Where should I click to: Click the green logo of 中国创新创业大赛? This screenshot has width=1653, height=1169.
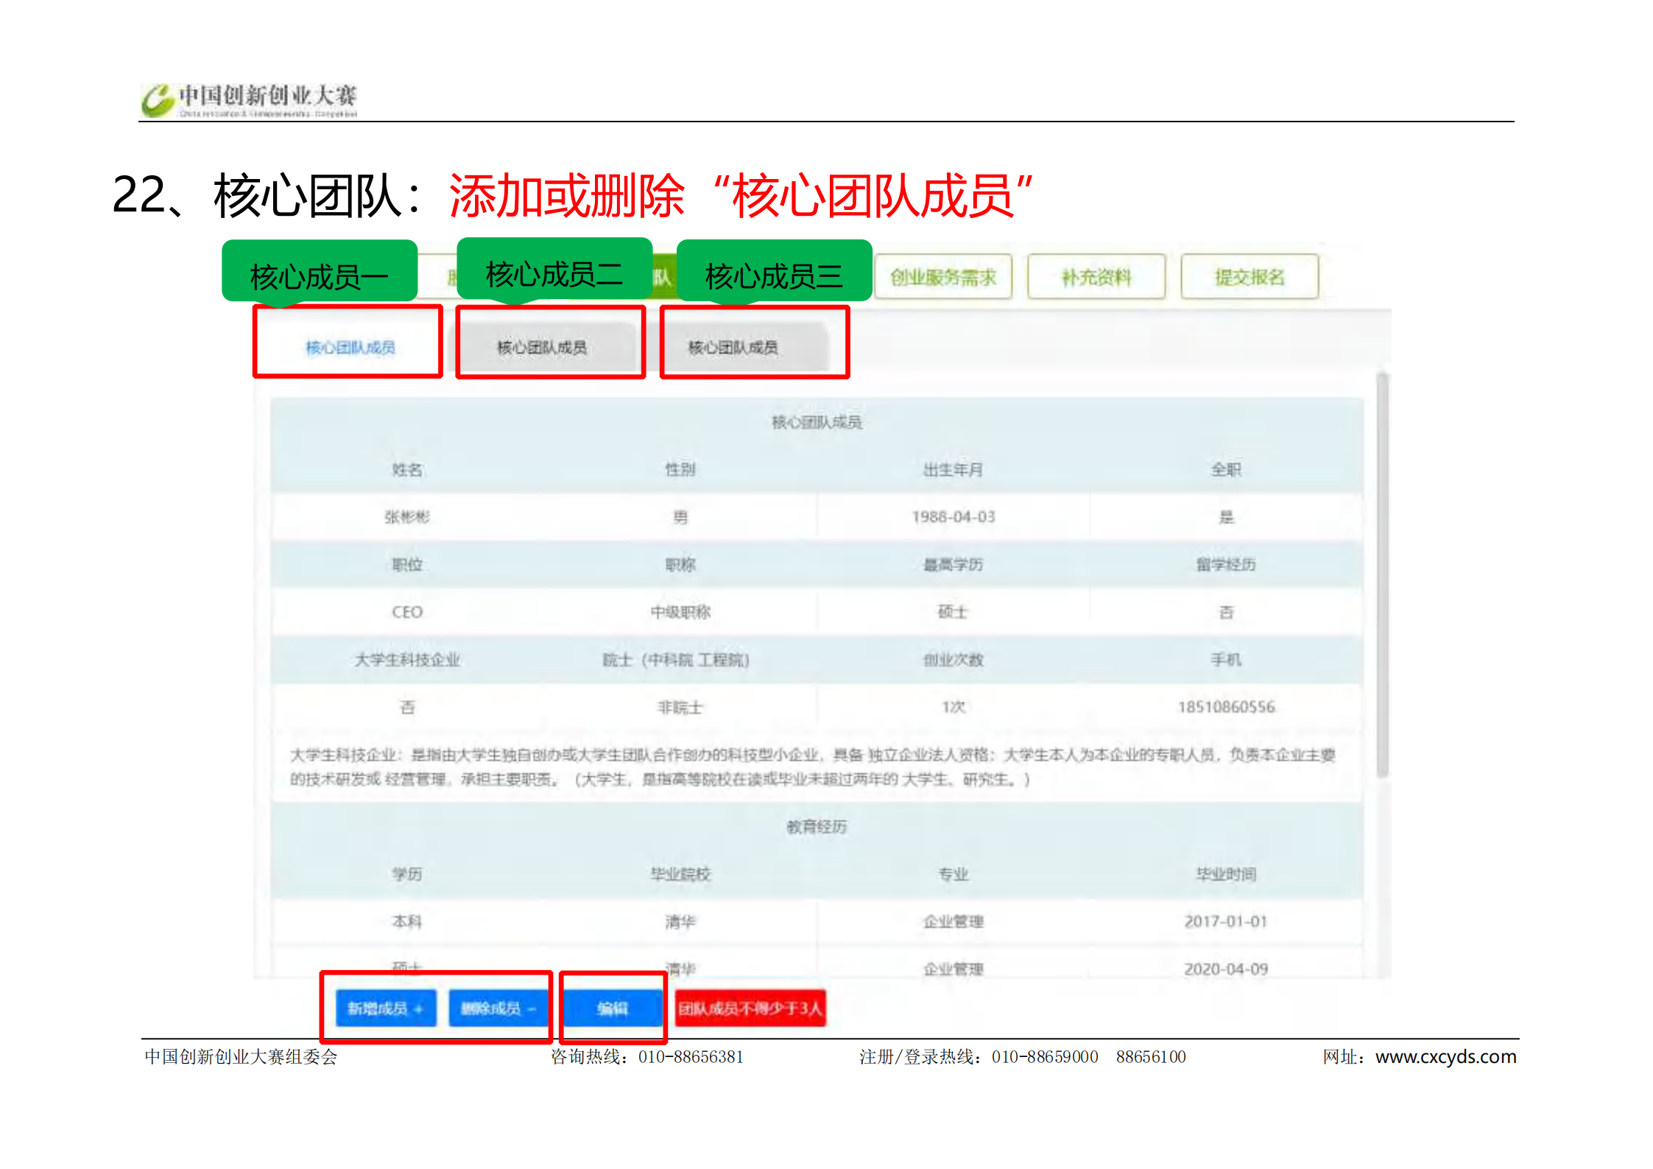[x=158, y=99]
